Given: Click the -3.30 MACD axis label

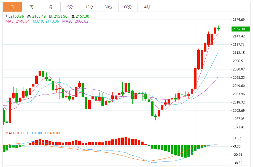Looking at the screenshot, I should (236, 146).
